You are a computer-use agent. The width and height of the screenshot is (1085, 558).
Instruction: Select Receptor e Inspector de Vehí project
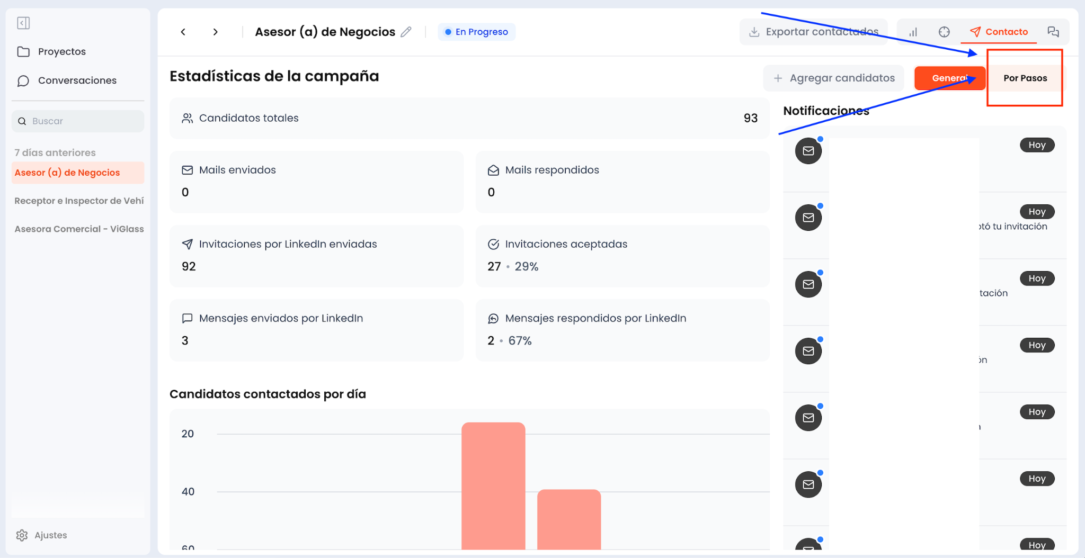click(79, 201)
